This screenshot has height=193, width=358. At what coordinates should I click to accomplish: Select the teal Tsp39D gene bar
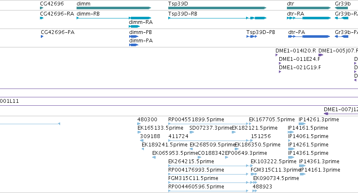point(217,8)
